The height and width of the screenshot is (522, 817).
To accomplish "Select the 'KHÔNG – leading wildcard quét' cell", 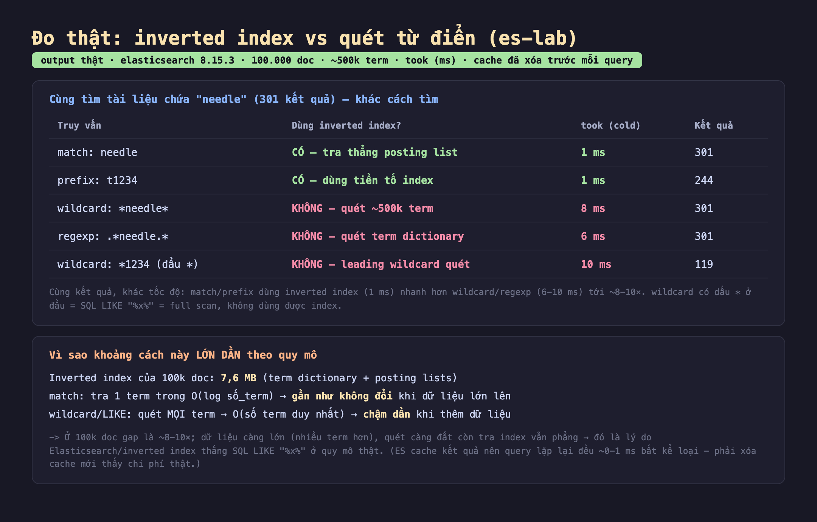I will [x=381, y=264].
